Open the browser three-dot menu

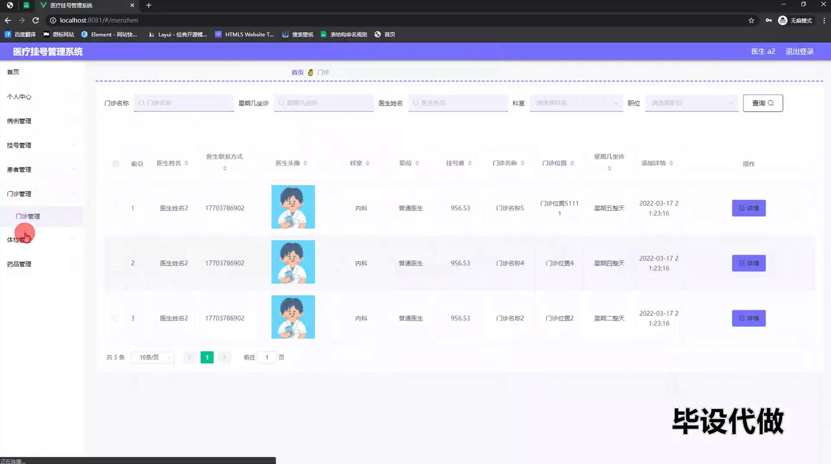pos(824,20)
